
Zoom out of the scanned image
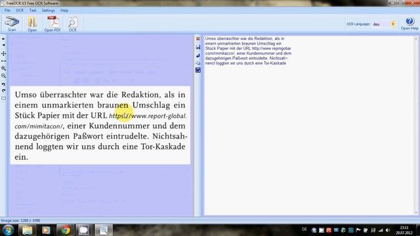click(x=3, y=76)
